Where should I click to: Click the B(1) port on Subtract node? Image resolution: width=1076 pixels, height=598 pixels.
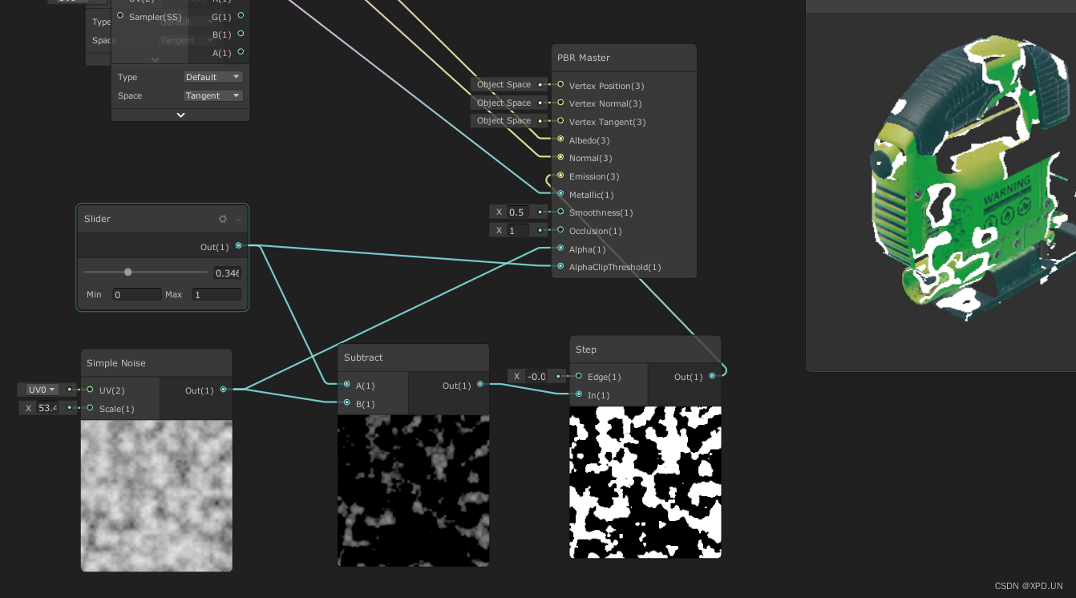click(346, 403)
